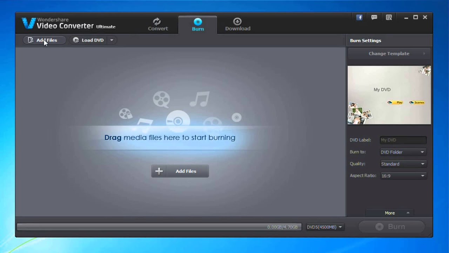Viewport: 449px width, 253px height.
Task: Click the Load DVD button
Action: [x=89, y=40]
